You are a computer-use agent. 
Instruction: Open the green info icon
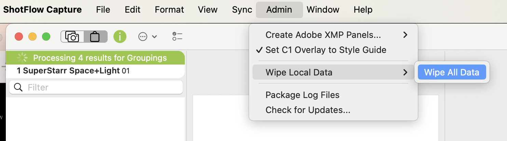coord(120,37)
